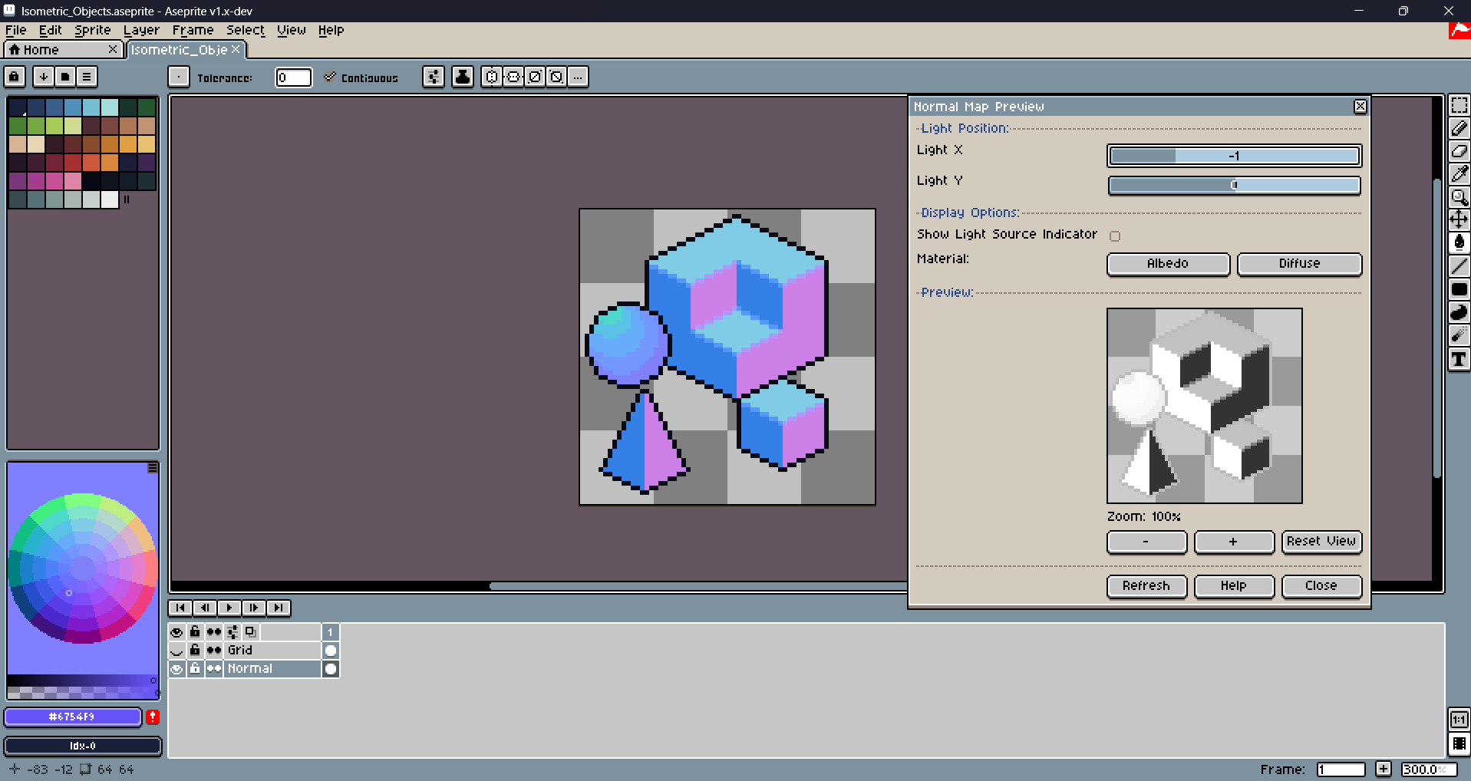
Task: Open the Sprite menu
Action: [93, 30]
